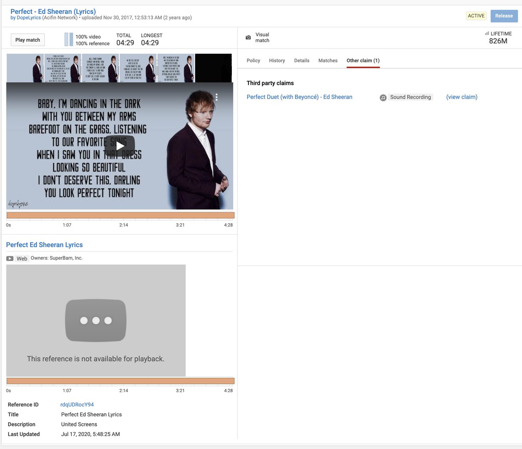
Task: Open reference ID rdqUDRocY94 link
Action: coord(77,405)
